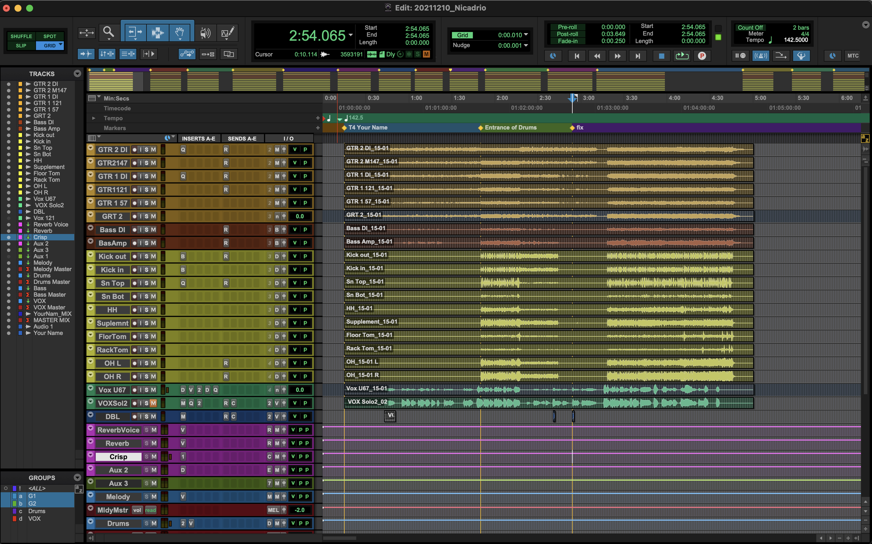
Task: Open the GROUPS list menu arrow
Action: (77, 478)
